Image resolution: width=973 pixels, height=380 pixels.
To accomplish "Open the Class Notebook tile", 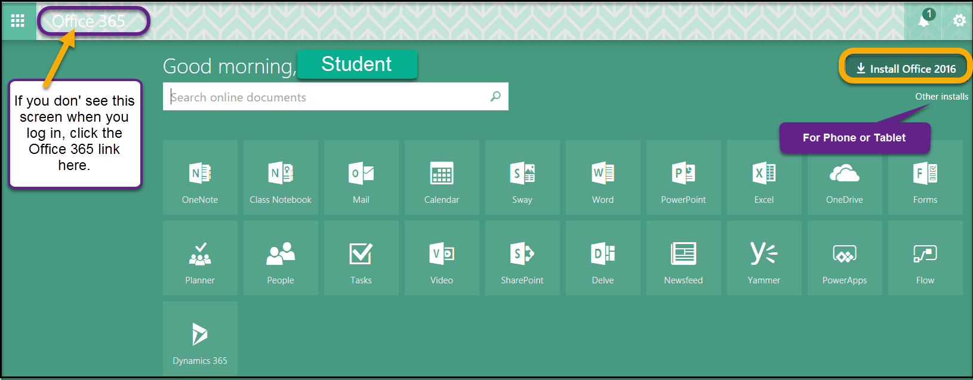I will [x=281, y=177].
